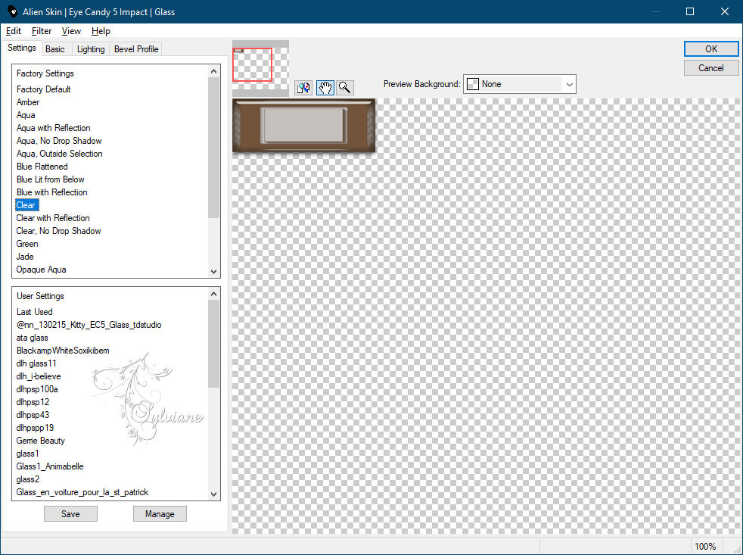Click User Settings list down arrow

click(x=213, y=494)
